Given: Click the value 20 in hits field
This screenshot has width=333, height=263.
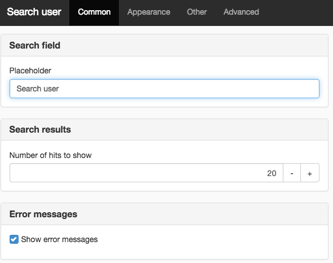Looking at the screenshot, I should pyautogui.click(x=272, y=173).
